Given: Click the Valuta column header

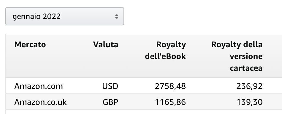Looking at the screenshot, I should click(106, 45).
